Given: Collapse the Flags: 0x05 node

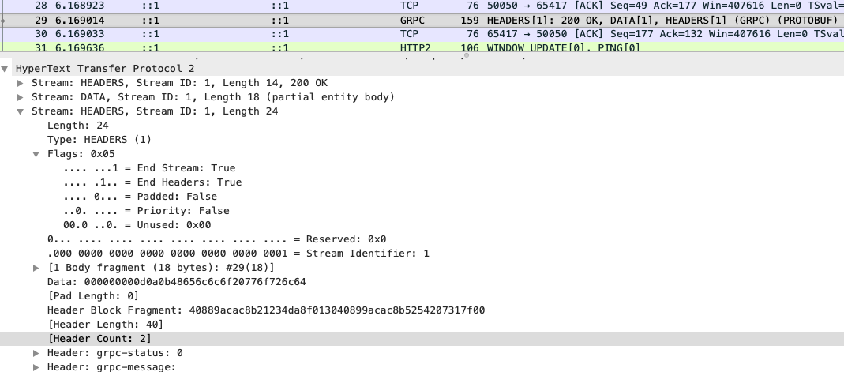Looking at the screenshot, I should pos(36,154).
